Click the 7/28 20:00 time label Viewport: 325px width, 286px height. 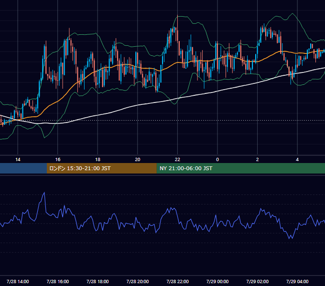138,281
